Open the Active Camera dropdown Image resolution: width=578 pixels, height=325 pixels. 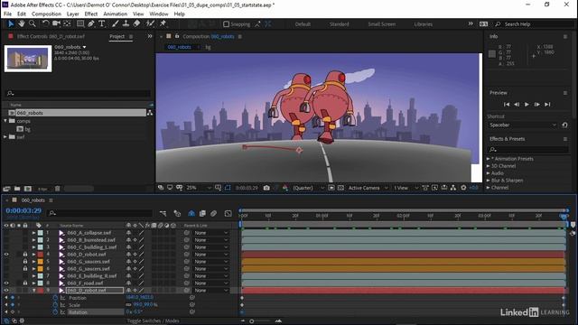coord(368,188)
